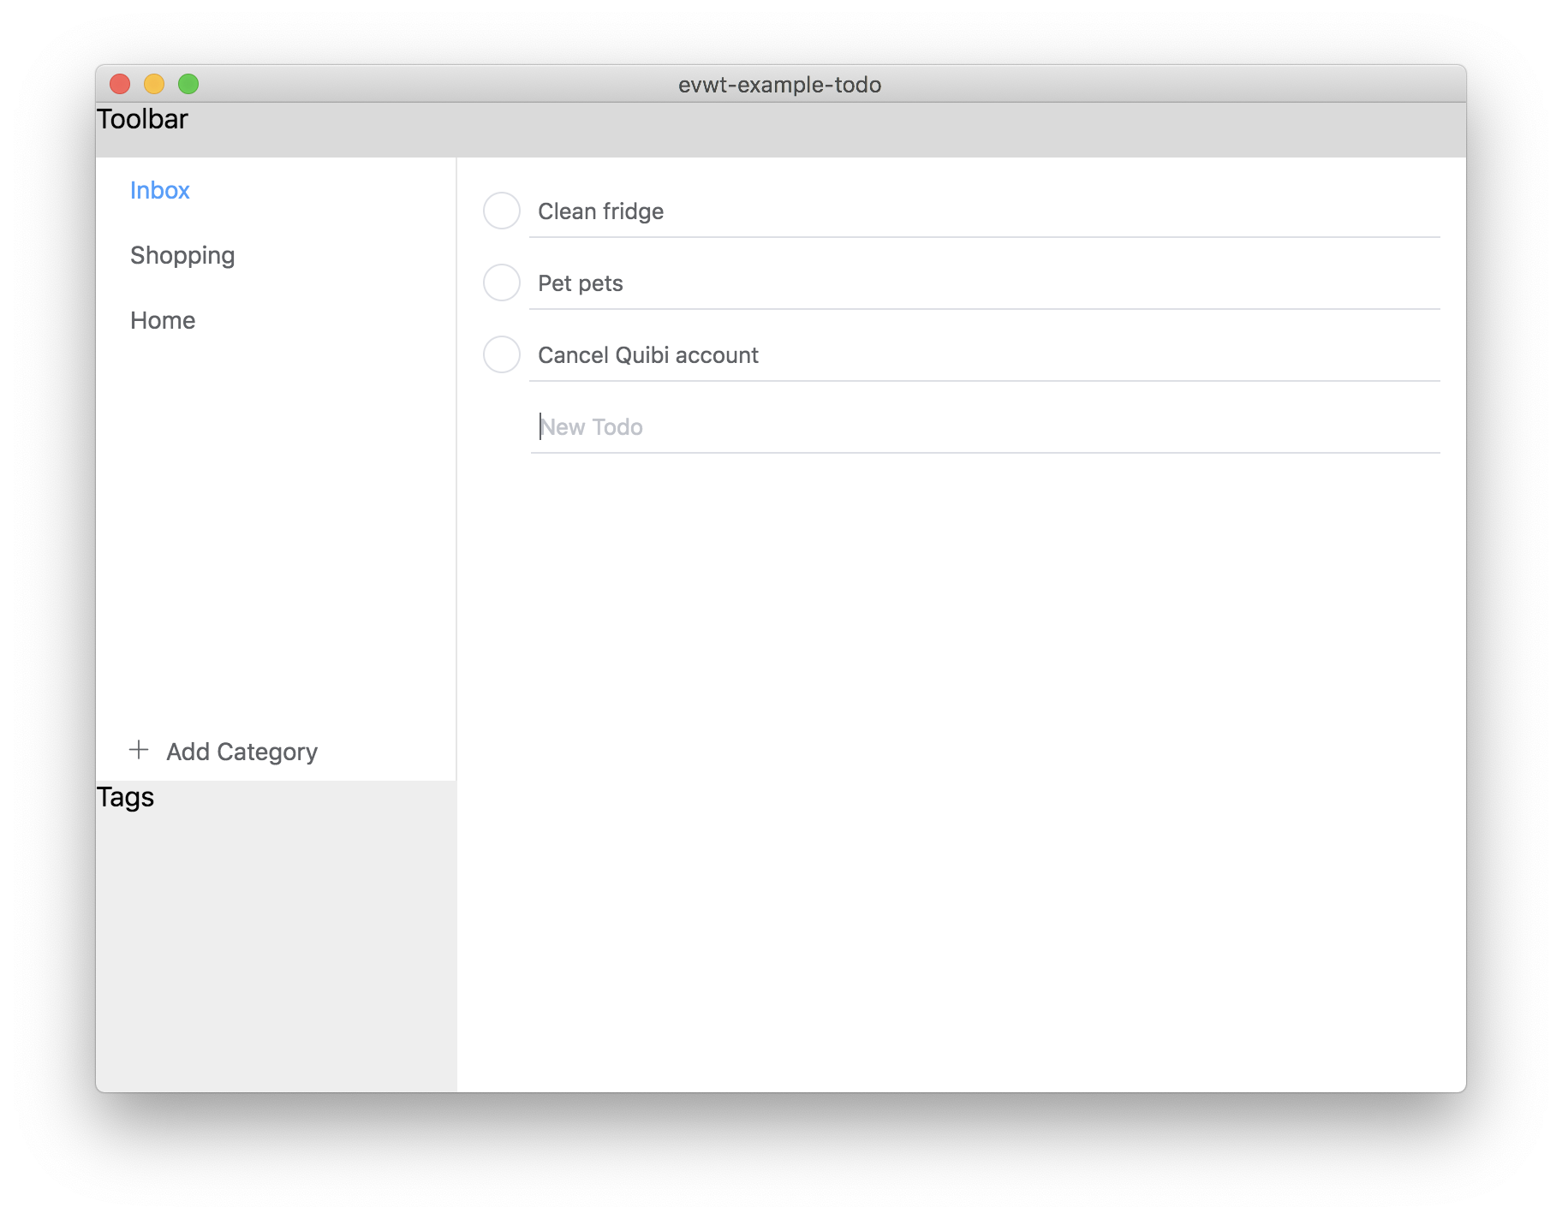Maximize the window with green button

click(188, 84)
